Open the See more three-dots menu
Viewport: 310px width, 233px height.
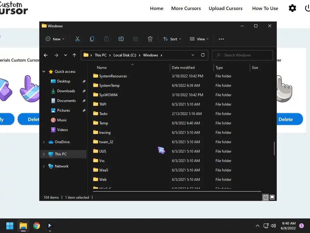[221, 39]
